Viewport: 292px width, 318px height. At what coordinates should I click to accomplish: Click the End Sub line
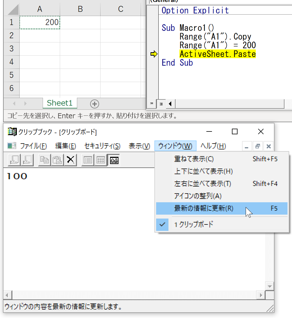coord(177,63)
